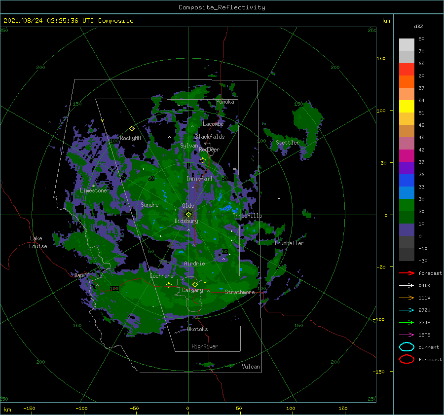Click the Strathmore town label
The height and width of the screenshot is (415, 444).
pyautogui.click(x=240, y=292)
